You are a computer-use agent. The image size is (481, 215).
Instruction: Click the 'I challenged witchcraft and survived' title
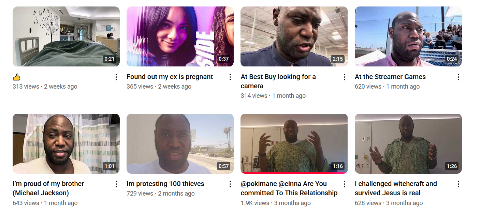(396, 188)
